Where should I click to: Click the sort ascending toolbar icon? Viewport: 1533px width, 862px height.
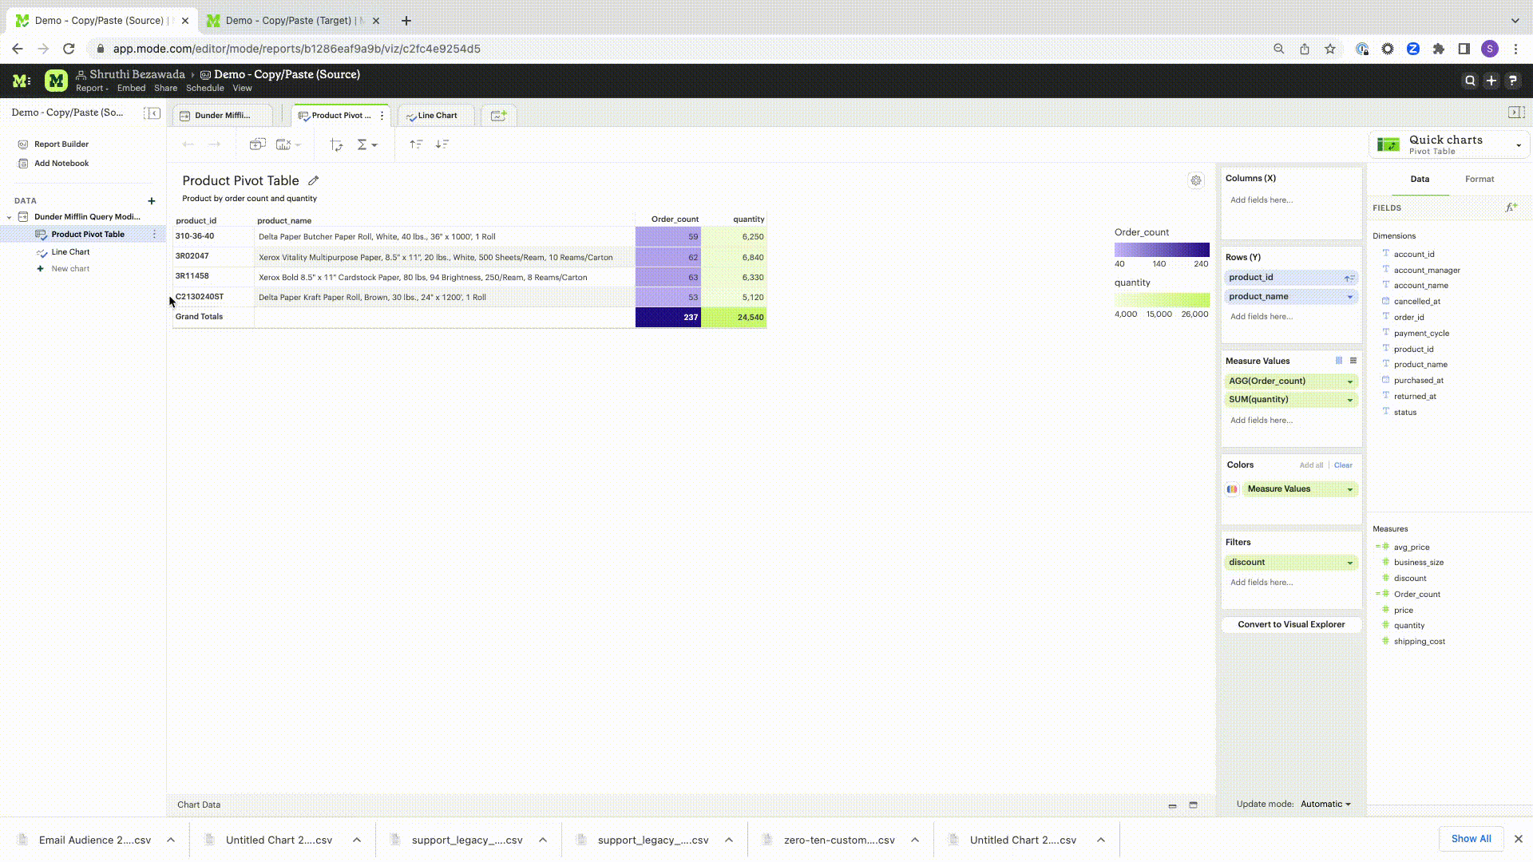pyautogui.click(x=416, y=144)
